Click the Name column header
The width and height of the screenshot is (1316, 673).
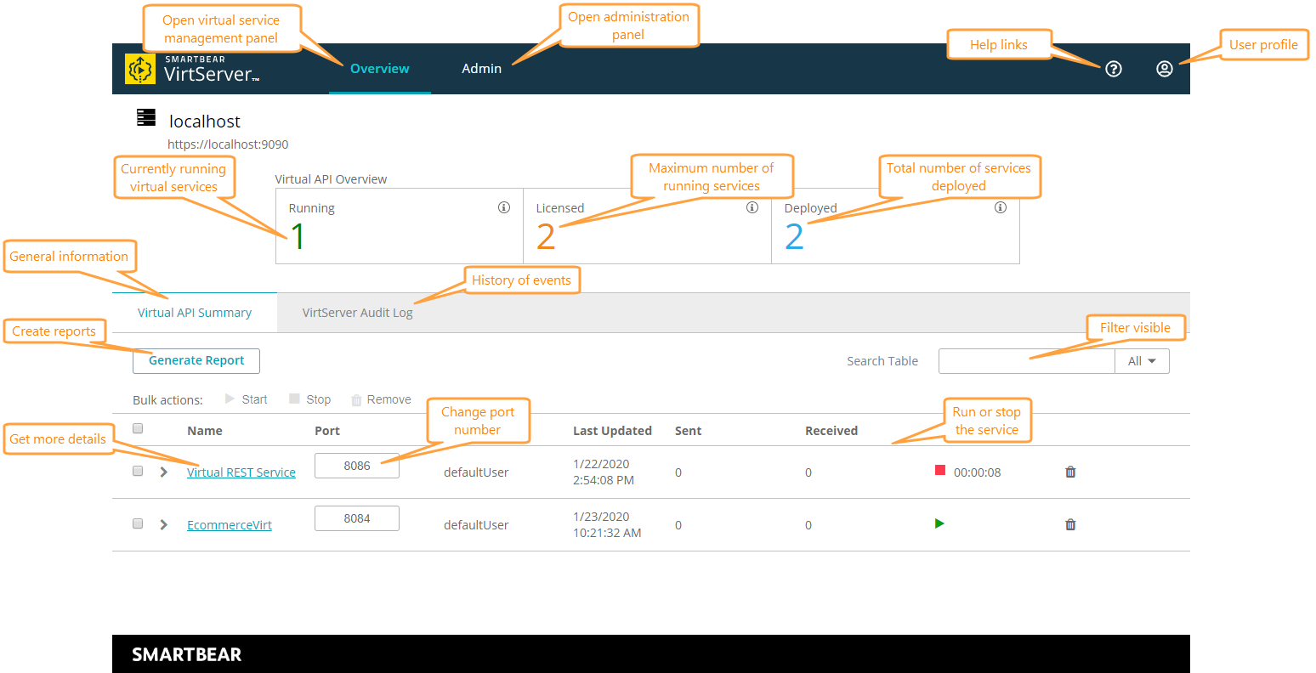point(205,431)
